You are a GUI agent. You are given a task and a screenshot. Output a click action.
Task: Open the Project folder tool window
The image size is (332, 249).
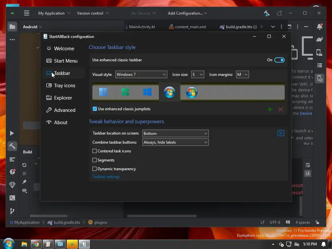12,27
